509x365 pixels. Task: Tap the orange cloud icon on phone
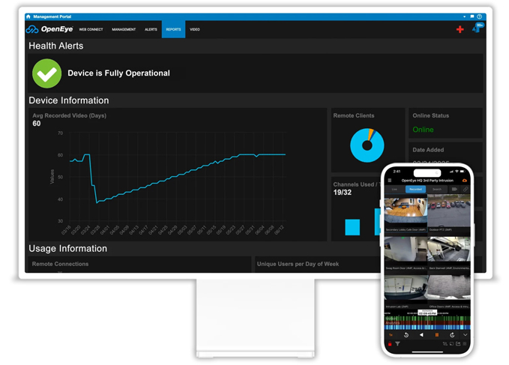[x=465, y=181]
